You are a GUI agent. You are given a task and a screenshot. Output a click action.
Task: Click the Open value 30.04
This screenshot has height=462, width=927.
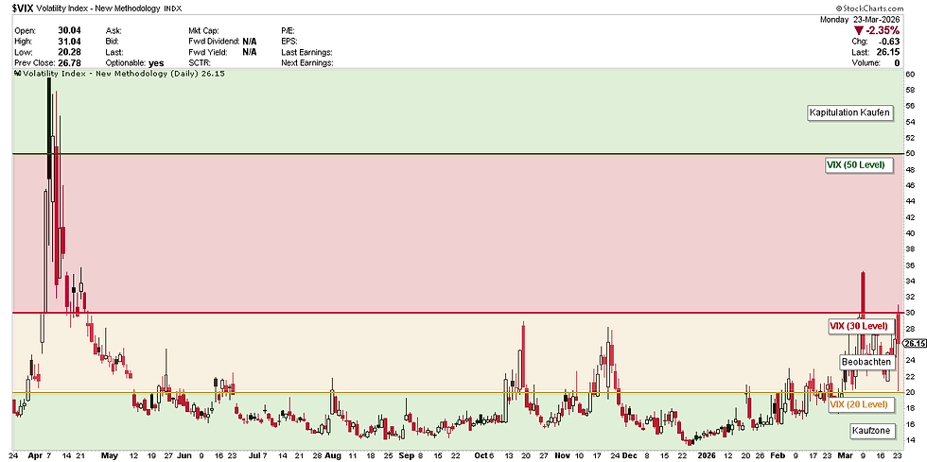click(x=69, y=31)
